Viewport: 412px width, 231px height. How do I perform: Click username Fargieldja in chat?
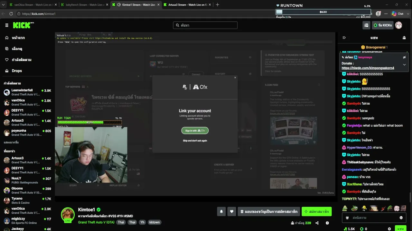click(x=354, y=125)
